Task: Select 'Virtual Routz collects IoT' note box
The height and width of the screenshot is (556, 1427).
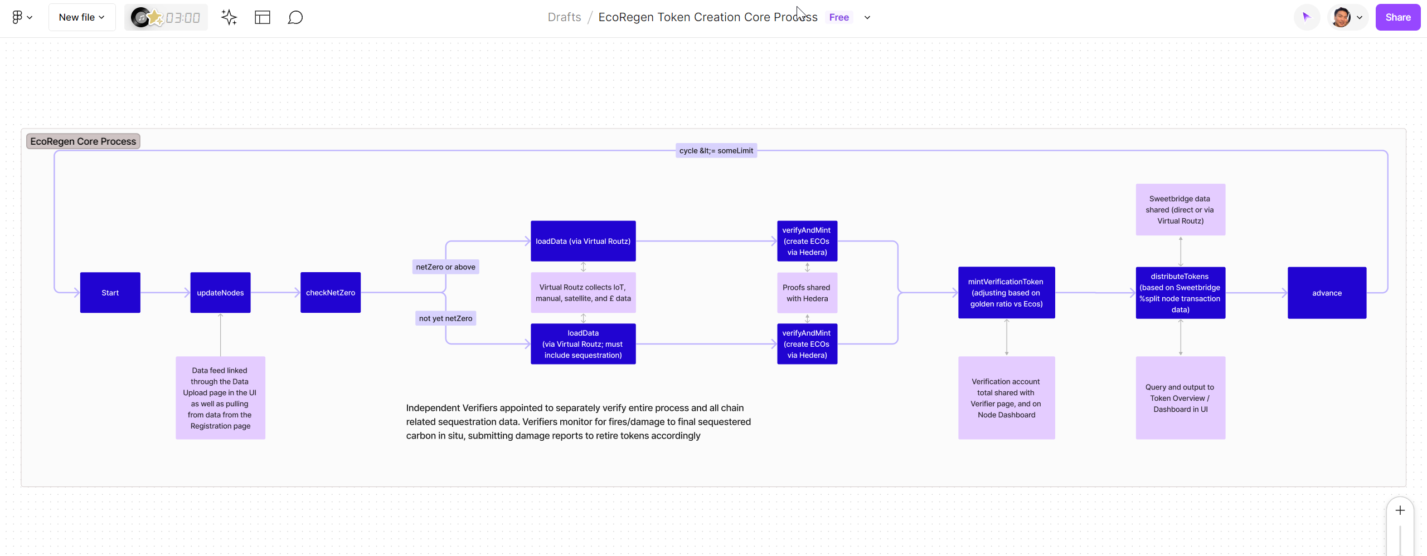Action: (583, 293)
